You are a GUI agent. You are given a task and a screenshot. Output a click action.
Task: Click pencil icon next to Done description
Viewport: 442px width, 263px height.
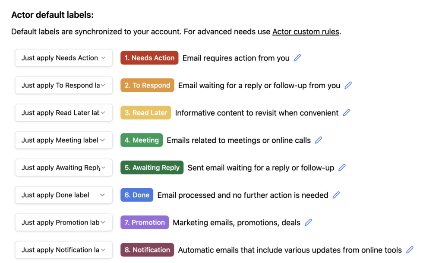[x=336, y=195]
